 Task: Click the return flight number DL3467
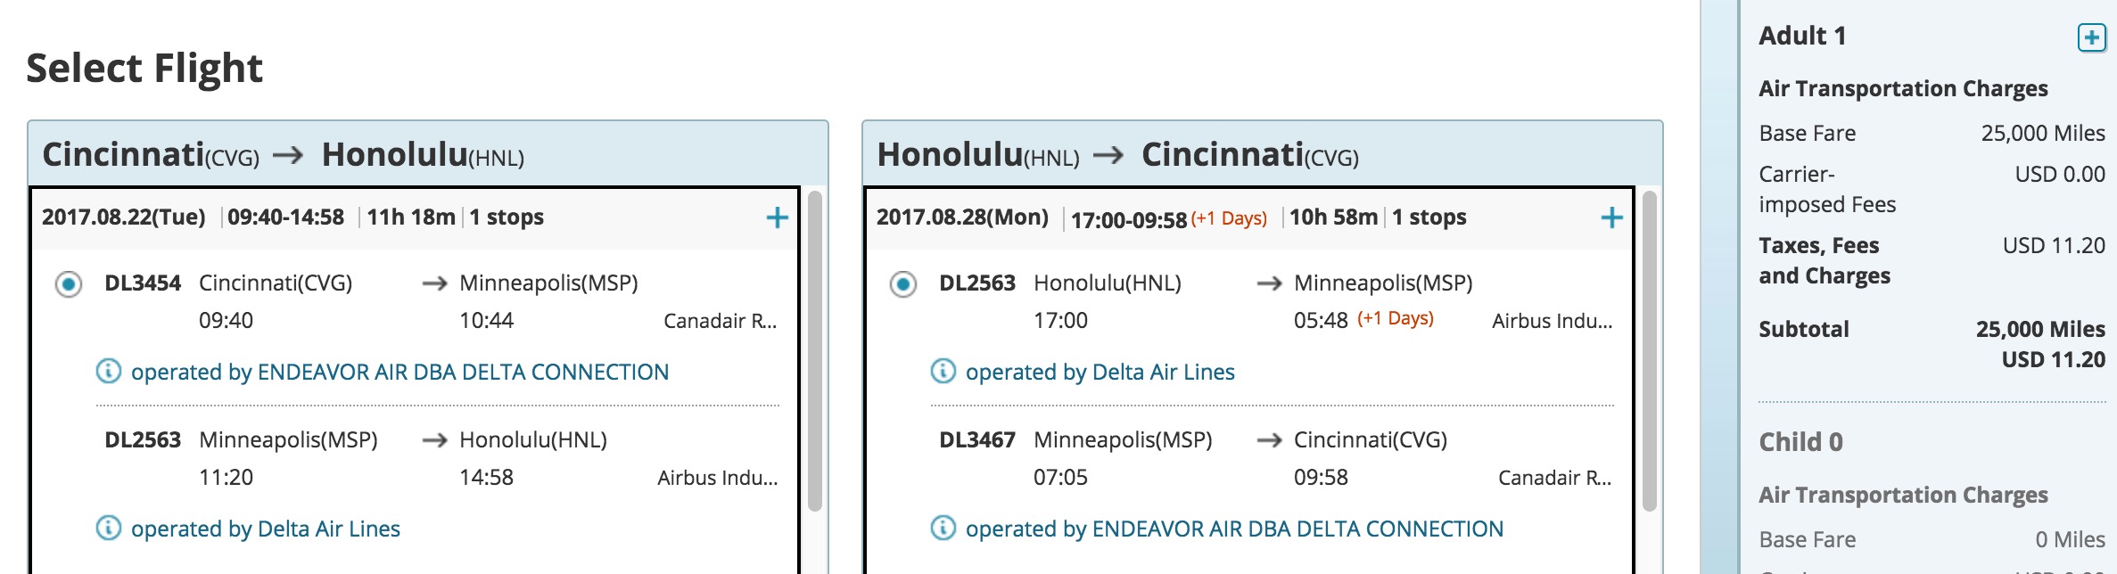977,440
